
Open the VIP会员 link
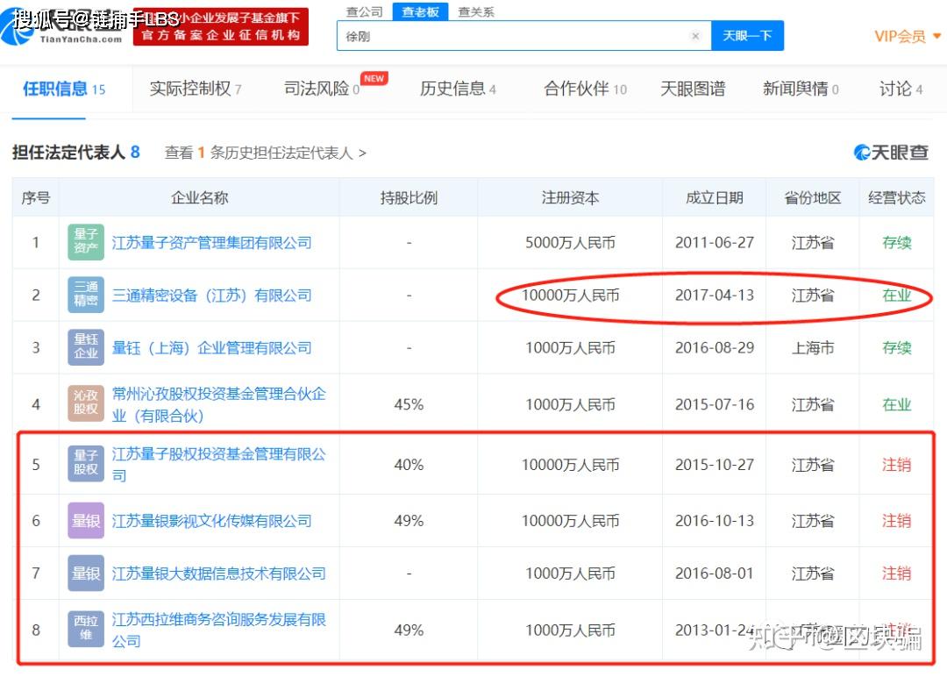[900, 36]
